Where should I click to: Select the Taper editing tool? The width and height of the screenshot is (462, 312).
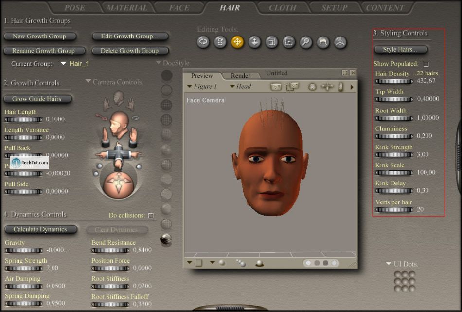[x=289, y=42]
